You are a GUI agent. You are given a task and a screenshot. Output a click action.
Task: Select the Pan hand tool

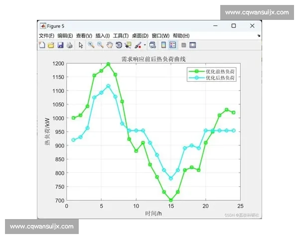click(110, 45)
